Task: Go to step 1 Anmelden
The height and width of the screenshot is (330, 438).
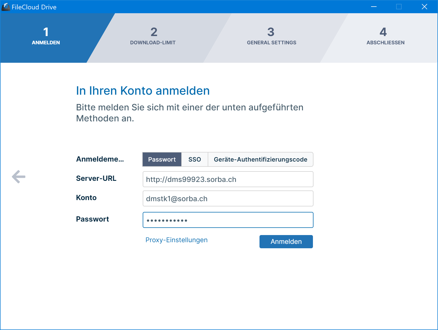Action: pyautogui.click(x=46, y=36)
